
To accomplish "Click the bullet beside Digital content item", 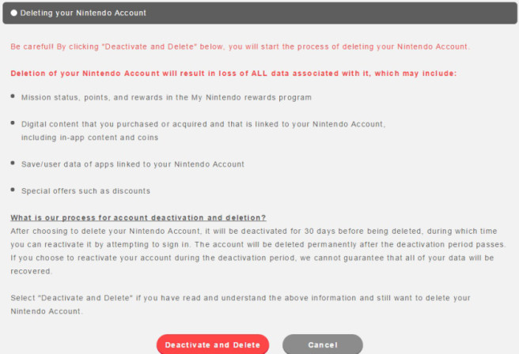I will point(14,124).
